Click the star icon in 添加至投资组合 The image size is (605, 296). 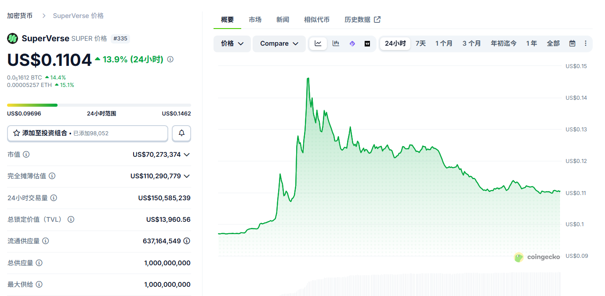click(x=17, y=133)
